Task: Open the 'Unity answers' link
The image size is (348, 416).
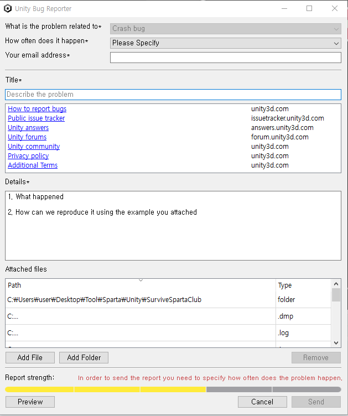Action: pyautogui.click(x=28, y=128)
